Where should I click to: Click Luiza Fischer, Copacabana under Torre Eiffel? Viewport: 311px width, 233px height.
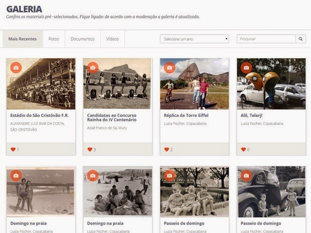[185, 124]
